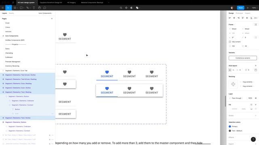Select the Text tool

click(34, 8)
